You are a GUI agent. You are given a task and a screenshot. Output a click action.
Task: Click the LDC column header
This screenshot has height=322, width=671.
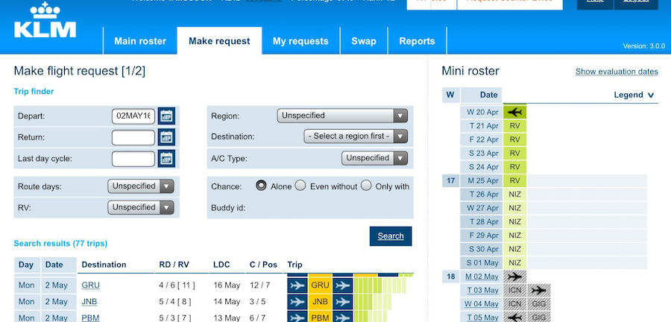coord(221,265)
